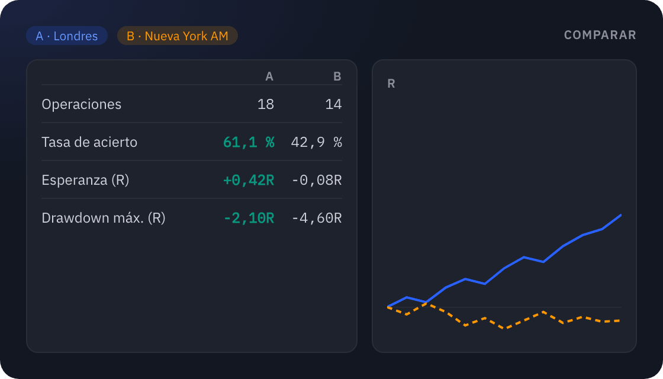
Task: Click the Operaciones value 14
Action: point(333,104)
